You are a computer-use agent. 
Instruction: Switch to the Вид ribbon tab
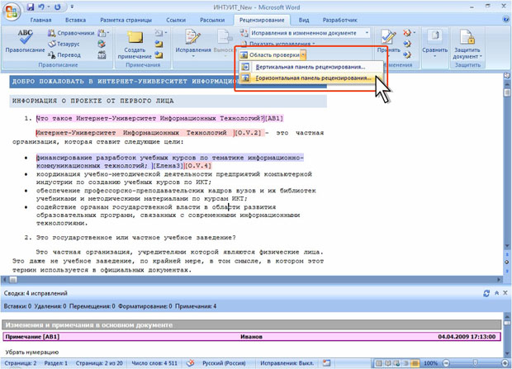tap(304, 20)
